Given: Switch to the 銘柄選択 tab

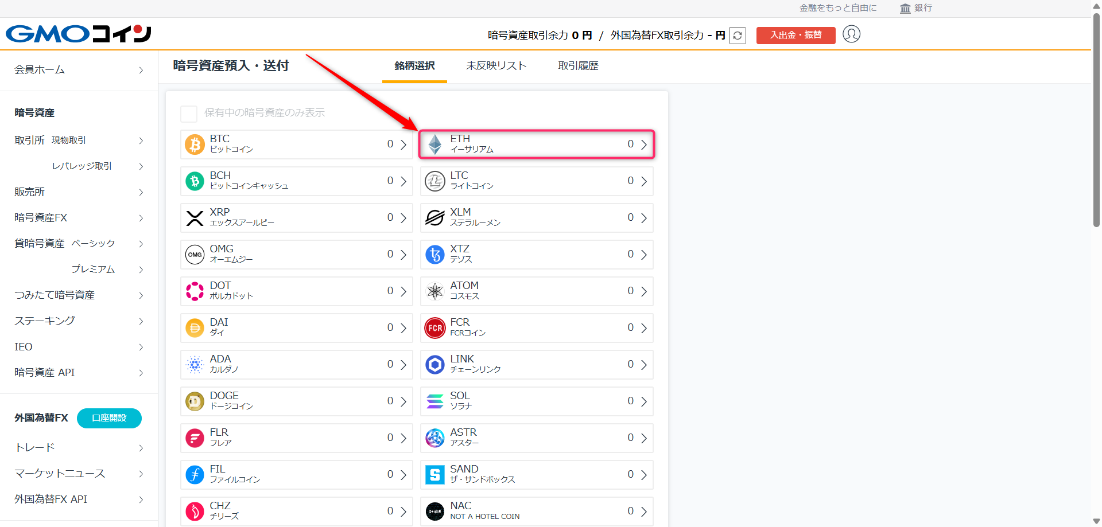Looking at the screenshot, I should coord(414,66).
